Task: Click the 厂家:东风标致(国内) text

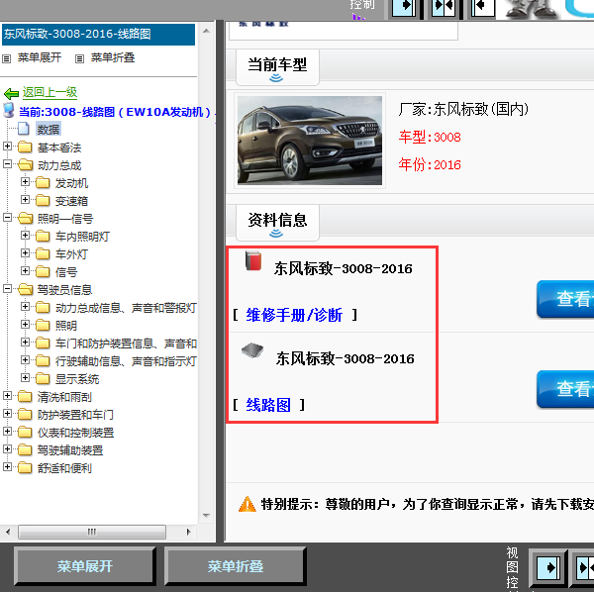Action: [463, 109]
